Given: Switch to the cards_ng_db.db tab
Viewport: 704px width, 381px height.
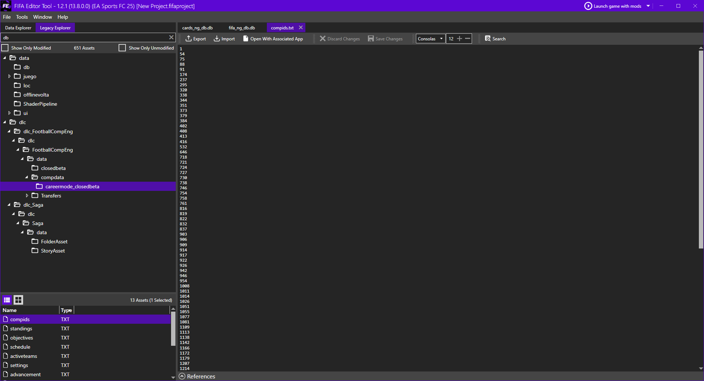Looking at the screenshot, I should tap(197, 28).
